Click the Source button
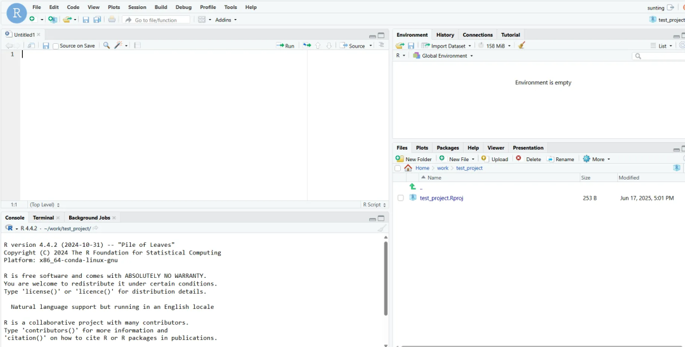685x347 pixels. [x=353, y=46]
